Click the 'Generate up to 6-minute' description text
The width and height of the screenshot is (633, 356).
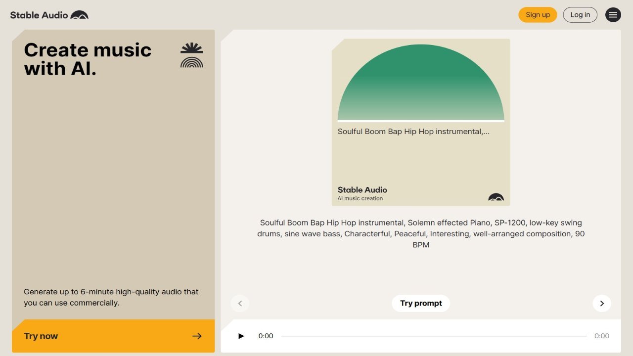111,297
